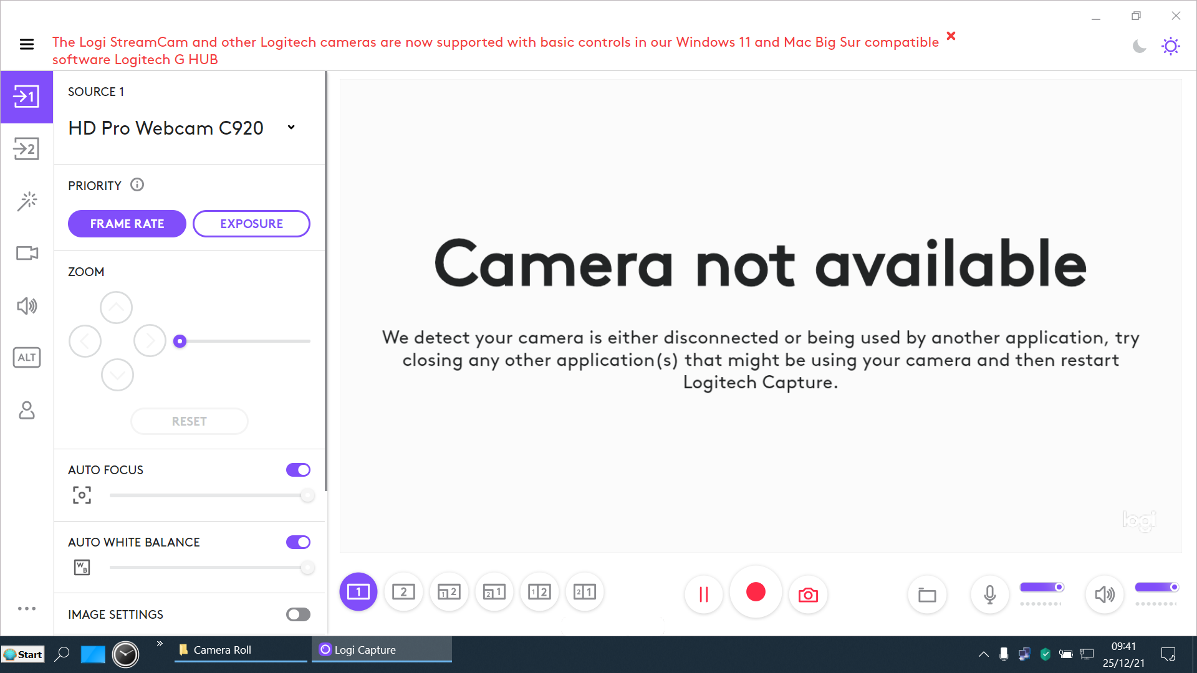Switch to scene layout 2

tap(403, 592)
